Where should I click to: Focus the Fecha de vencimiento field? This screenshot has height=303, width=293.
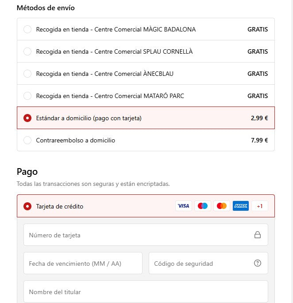click(83, 264)
